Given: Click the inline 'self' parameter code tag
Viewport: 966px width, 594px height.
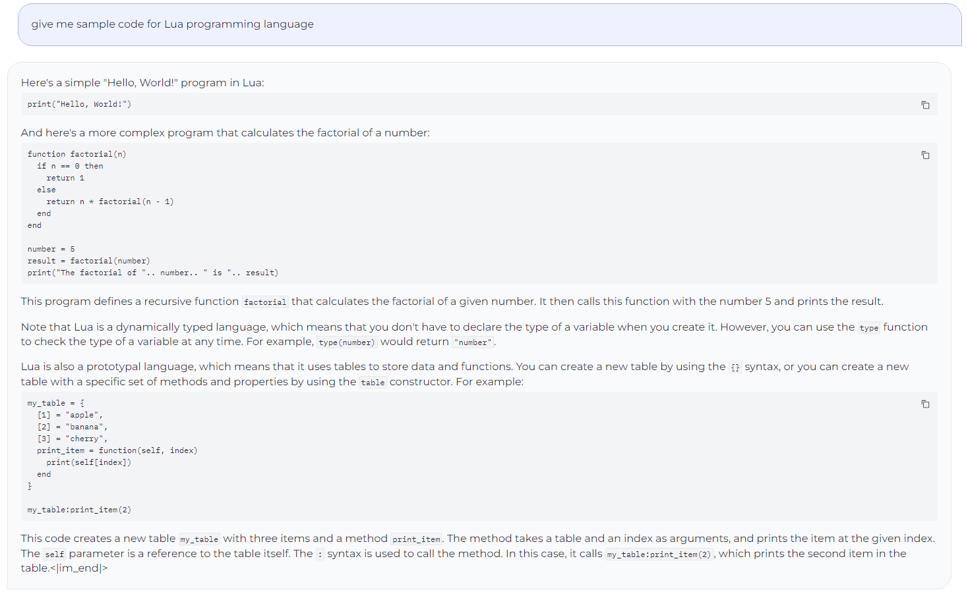Looking at the screenshot, I should [55, 554].
